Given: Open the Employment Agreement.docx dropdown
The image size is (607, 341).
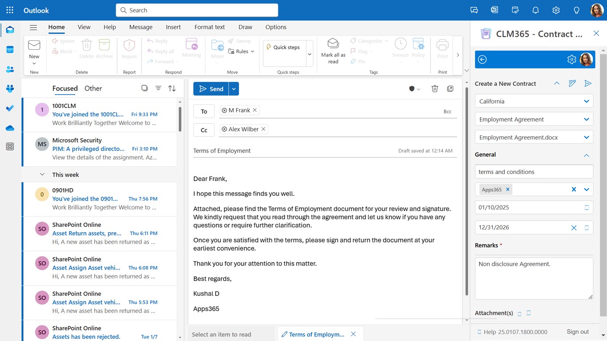Looking at the screenshot, I should [586, 138].
